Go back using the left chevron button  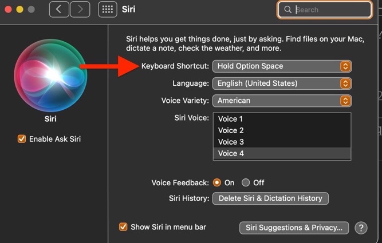(x=59, y=10)
